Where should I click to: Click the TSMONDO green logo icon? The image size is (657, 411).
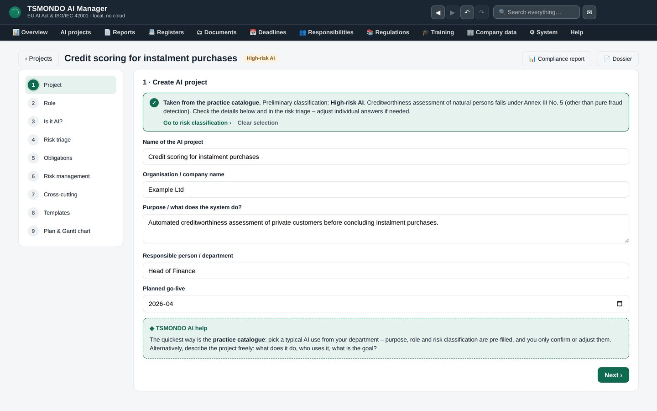(x=15, y=12)
